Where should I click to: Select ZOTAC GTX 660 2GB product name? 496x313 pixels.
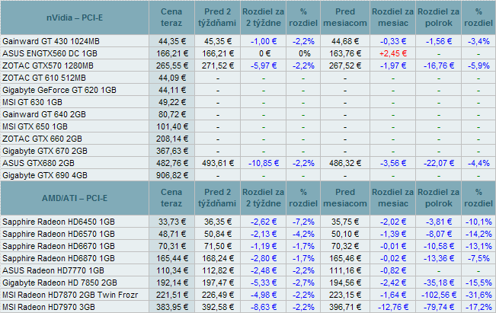click(42, 139)
